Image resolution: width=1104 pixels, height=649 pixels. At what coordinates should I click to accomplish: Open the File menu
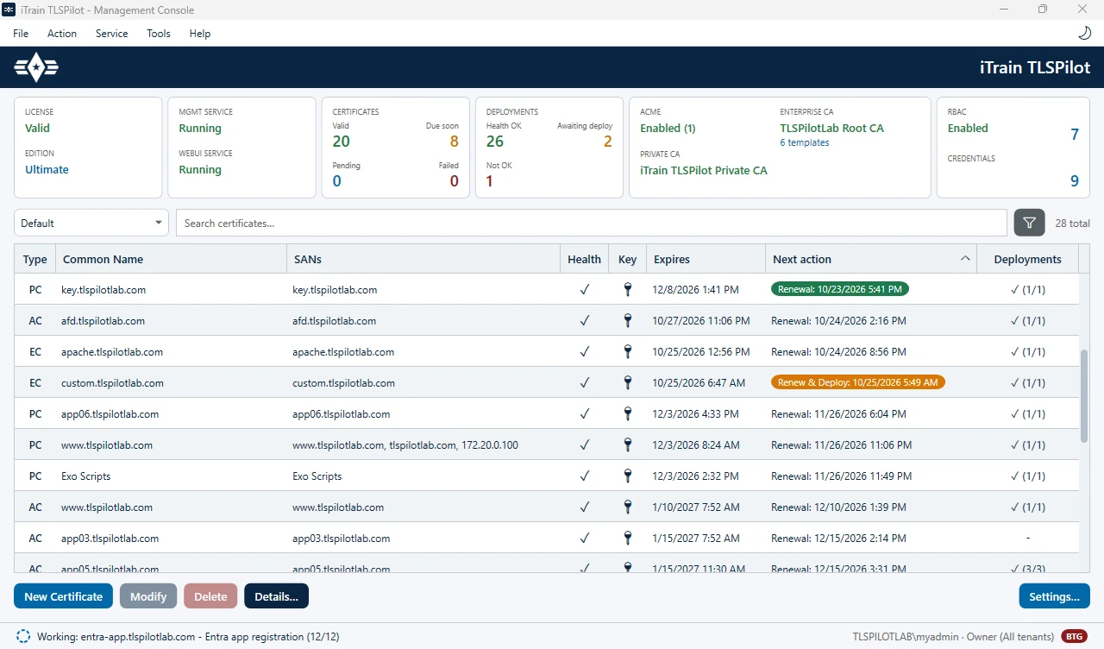[21, 34]
